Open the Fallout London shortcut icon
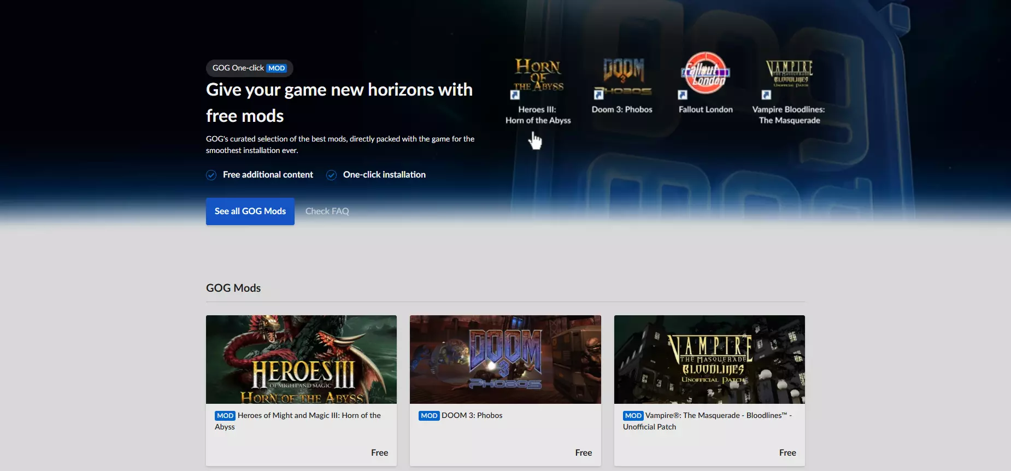The image size is (1011, 471). click(x=706, y=75)
